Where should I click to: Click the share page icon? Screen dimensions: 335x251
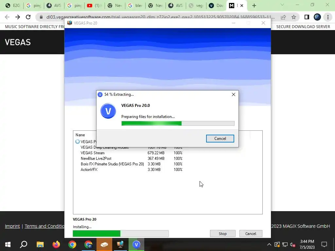click(283, 17)
